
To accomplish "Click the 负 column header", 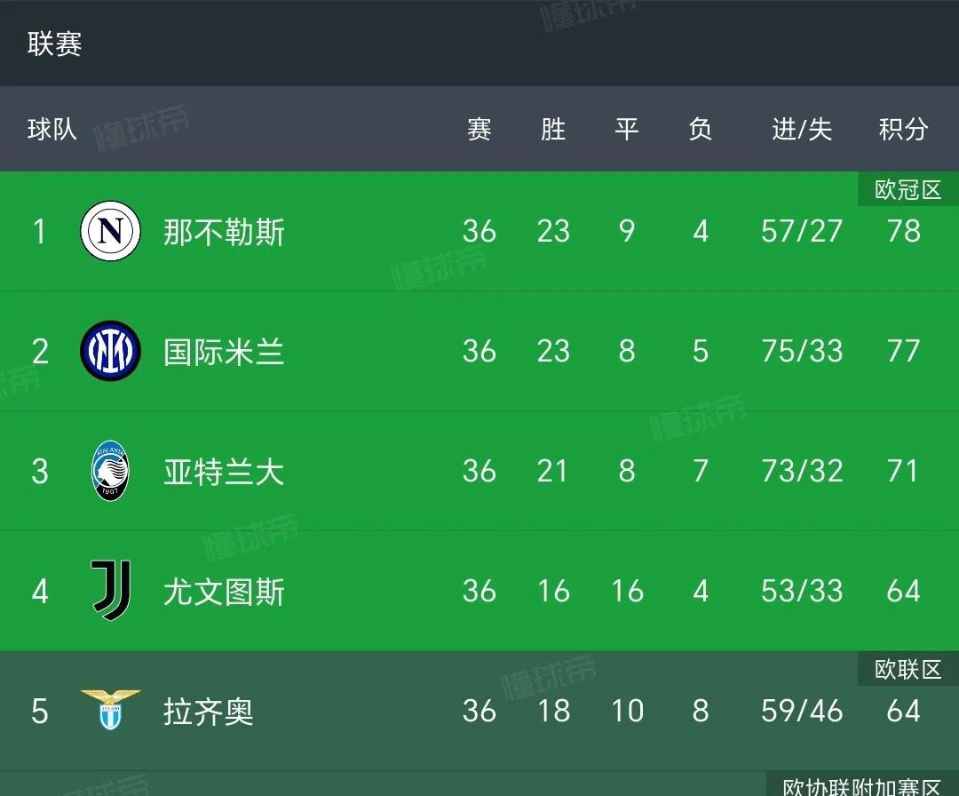I will 701,129.
